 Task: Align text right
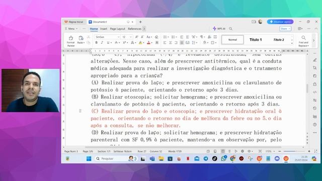[176, 43]
